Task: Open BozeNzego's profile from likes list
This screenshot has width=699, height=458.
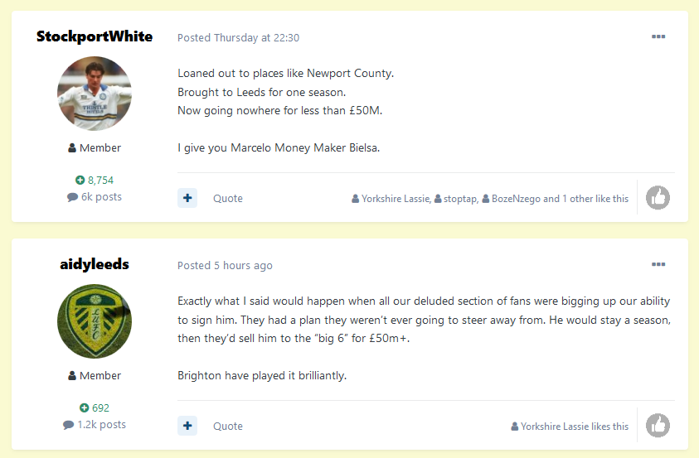Action: tap(512, 199)
